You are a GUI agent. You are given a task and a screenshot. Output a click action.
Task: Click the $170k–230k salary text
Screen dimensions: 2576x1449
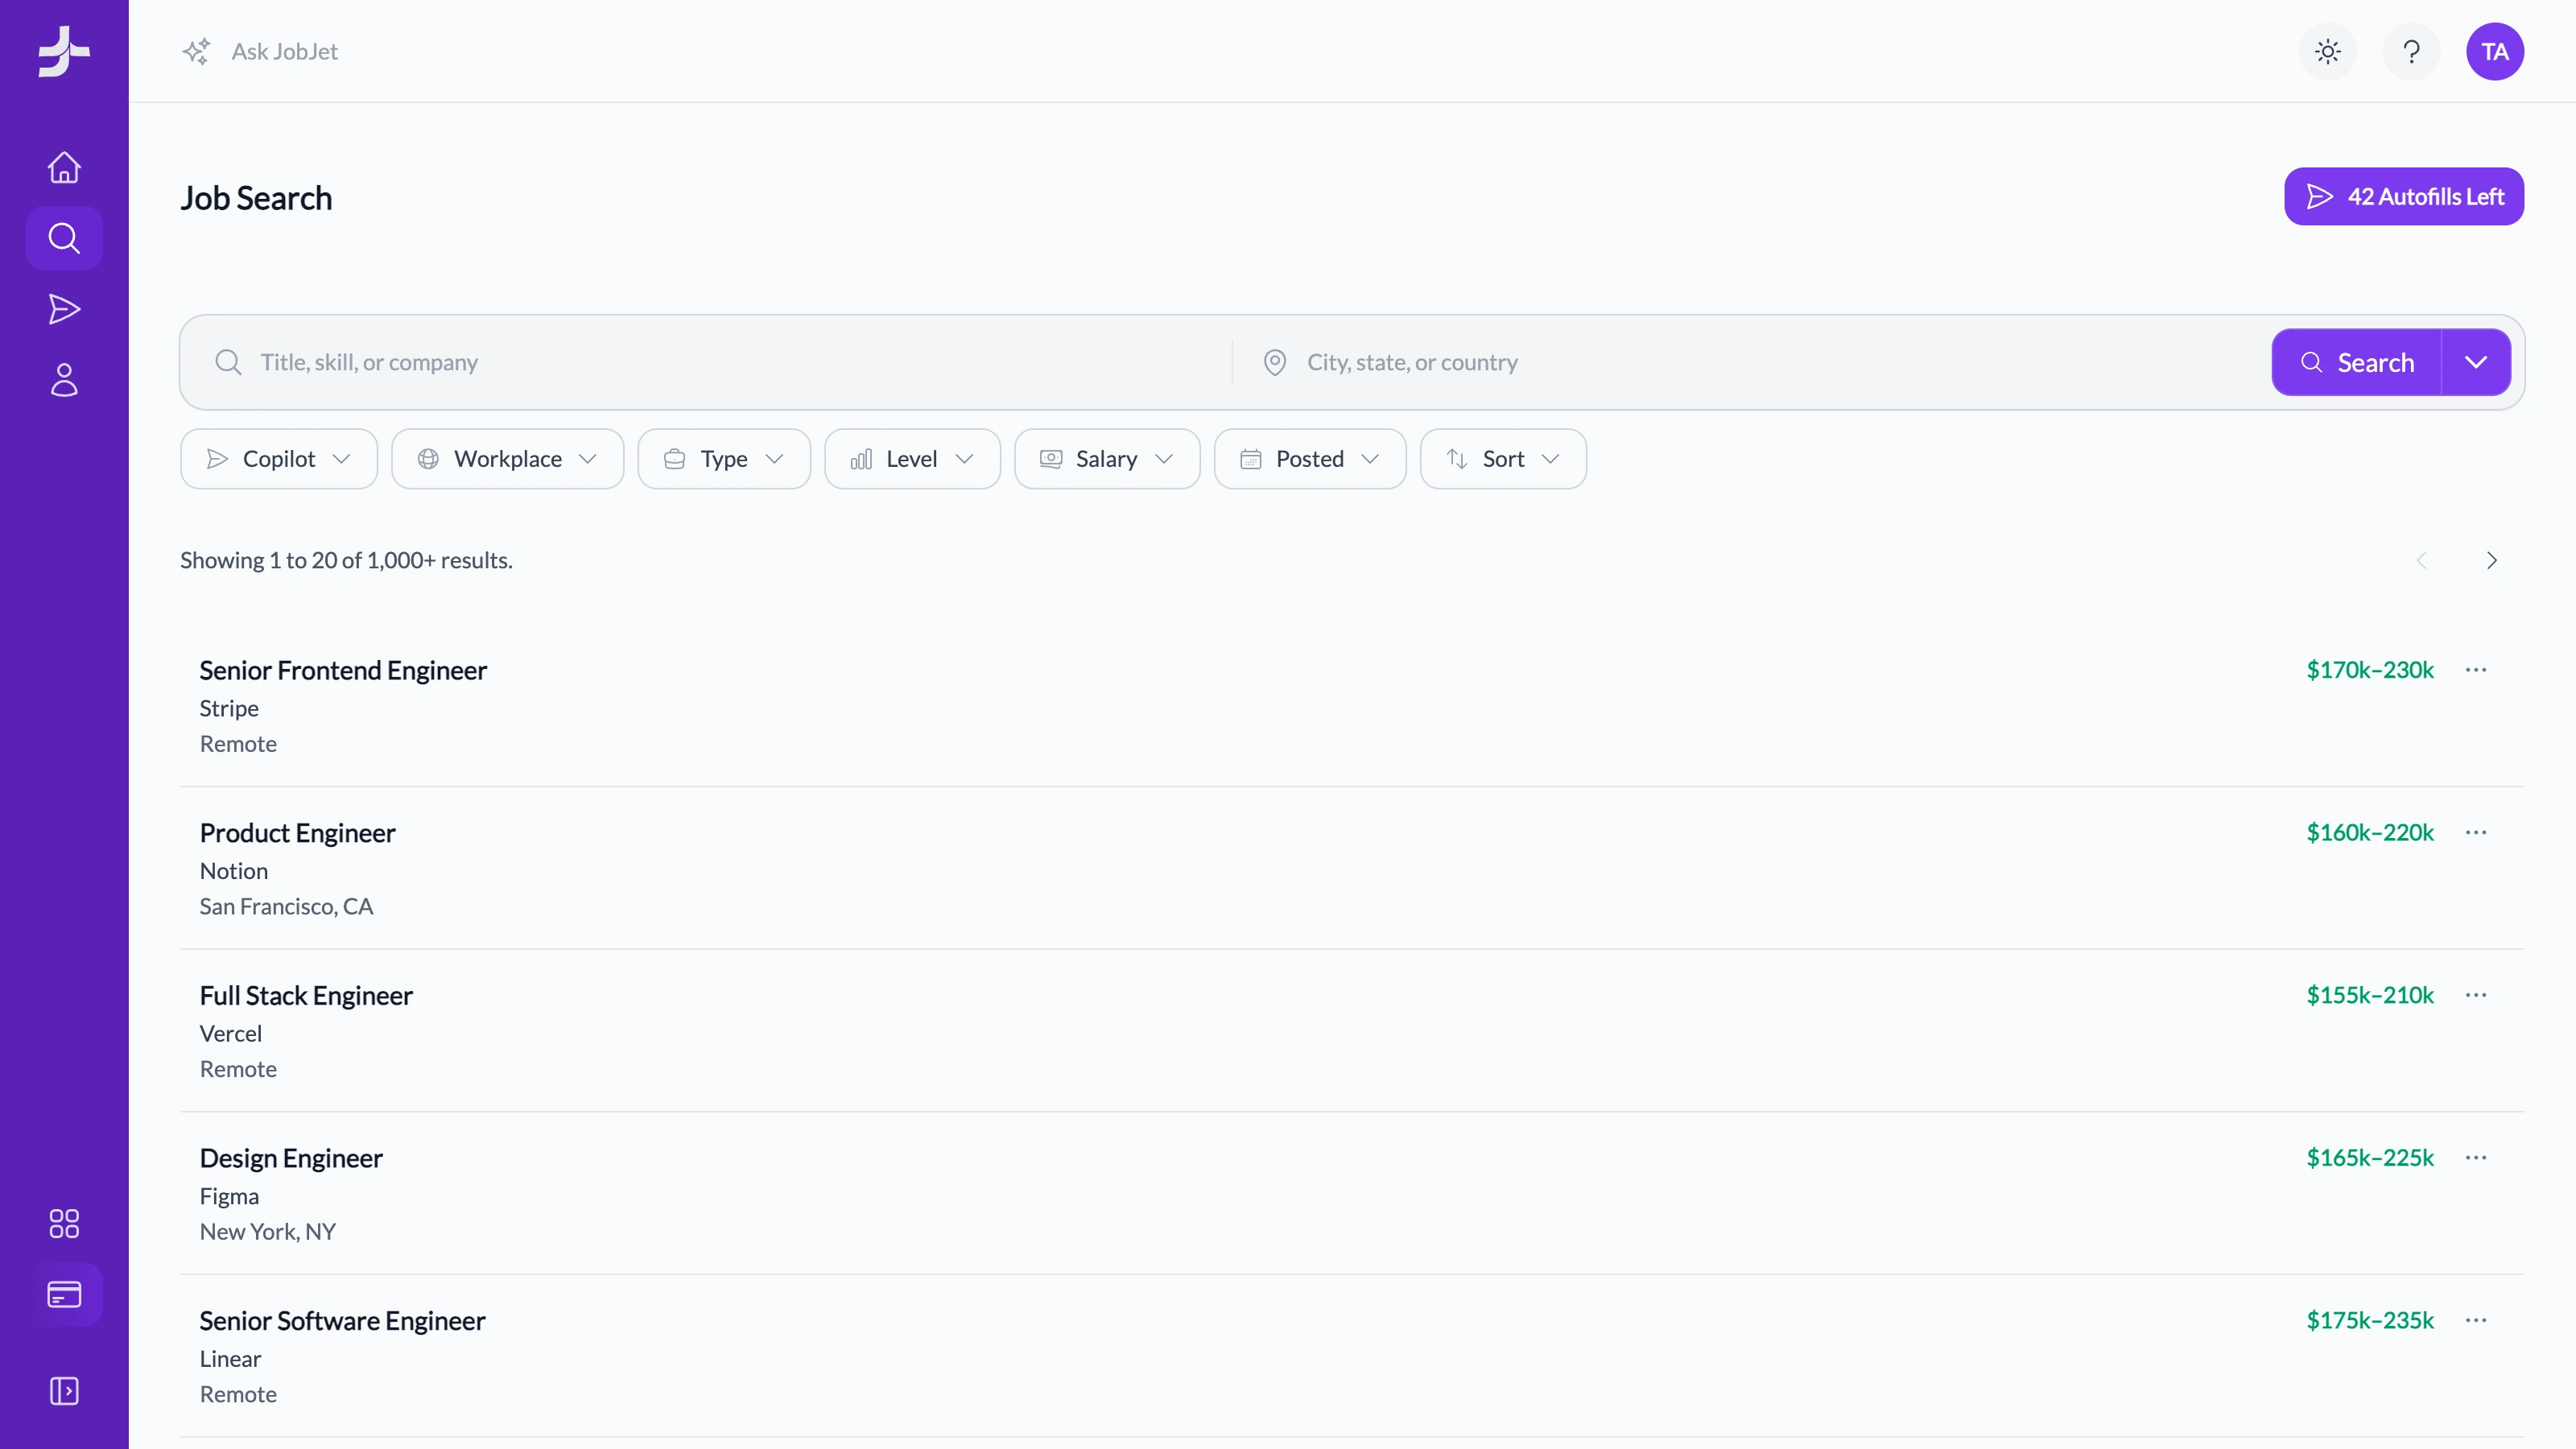click(x=2370, y=669)
